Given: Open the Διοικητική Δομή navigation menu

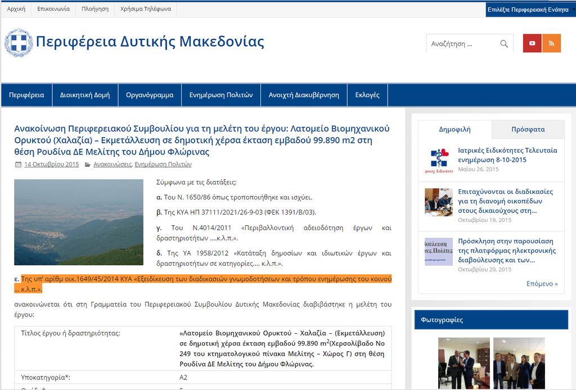Looking at the screenshot, I should coord(85,95).
